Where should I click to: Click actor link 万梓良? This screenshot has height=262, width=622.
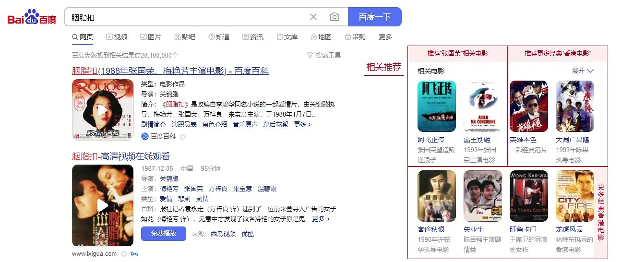[x=218, y=189]
